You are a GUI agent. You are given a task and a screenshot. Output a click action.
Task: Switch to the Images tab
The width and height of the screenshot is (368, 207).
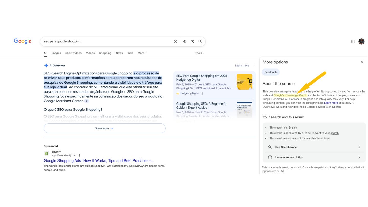(x=56, y=53)
